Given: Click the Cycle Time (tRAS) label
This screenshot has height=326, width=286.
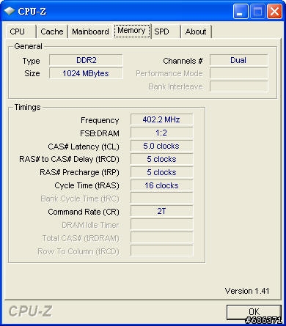Looking at the screenshot, I should tap(87, 185).
